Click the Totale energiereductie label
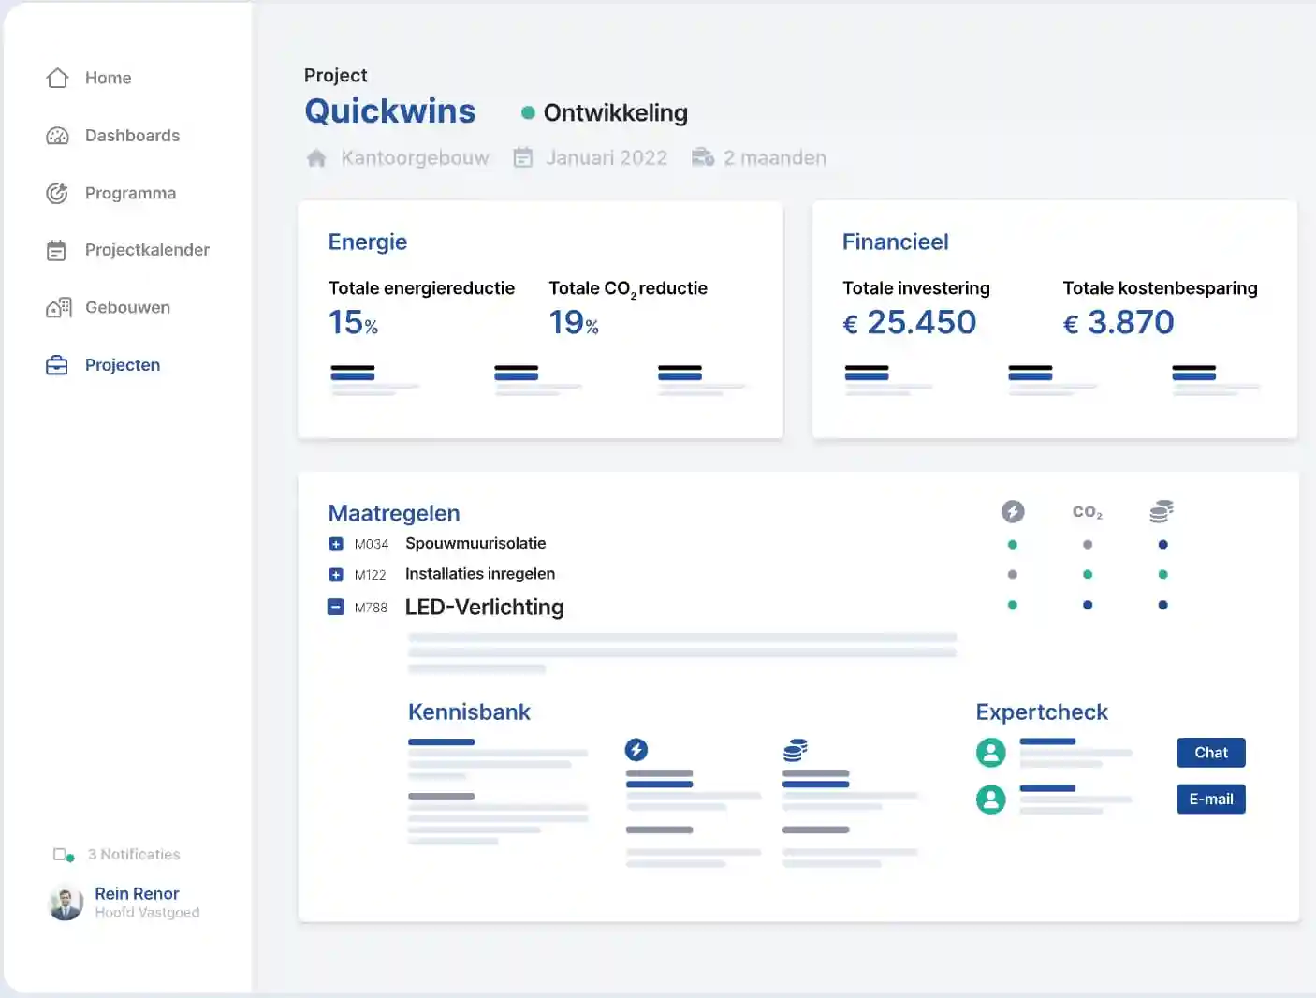 click(x=421, y=288)
